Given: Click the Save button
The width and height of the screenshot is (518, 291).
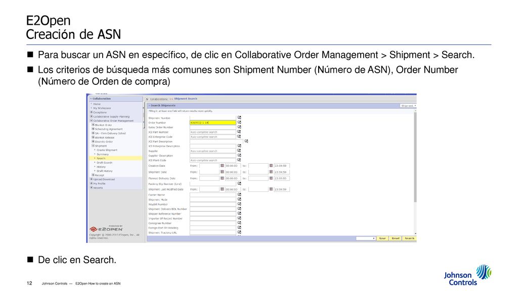Looking at the screenshot, I should [x=382, y=238].
